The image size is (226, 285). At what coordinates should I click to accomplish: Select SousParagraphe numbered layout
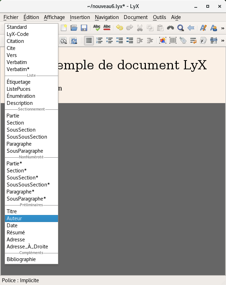pos(31,151)
